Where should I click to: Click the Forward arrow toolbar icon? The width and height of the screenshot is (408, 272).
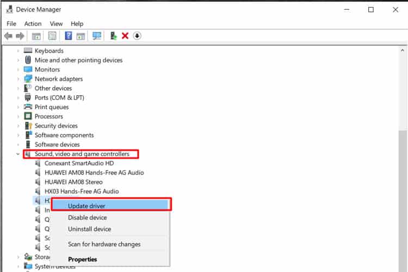click(x=20, y=36)
